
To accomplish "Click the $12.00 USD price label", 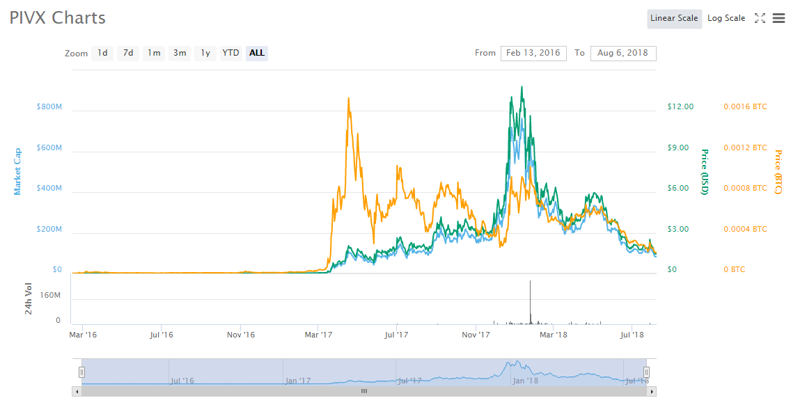I will click(680, 106).
